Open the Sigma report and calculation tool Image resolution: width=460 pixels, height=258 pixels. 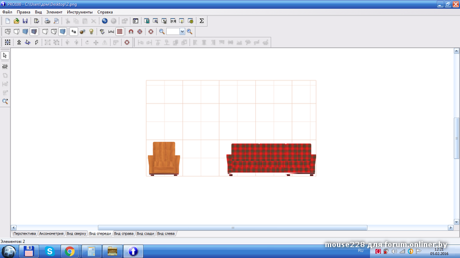(x=202, y=21)
